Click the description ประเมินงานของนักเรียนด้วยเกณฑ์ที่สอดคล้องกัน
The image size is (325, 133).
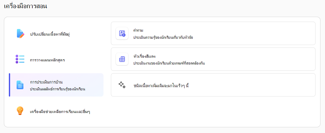click(169, 63)
